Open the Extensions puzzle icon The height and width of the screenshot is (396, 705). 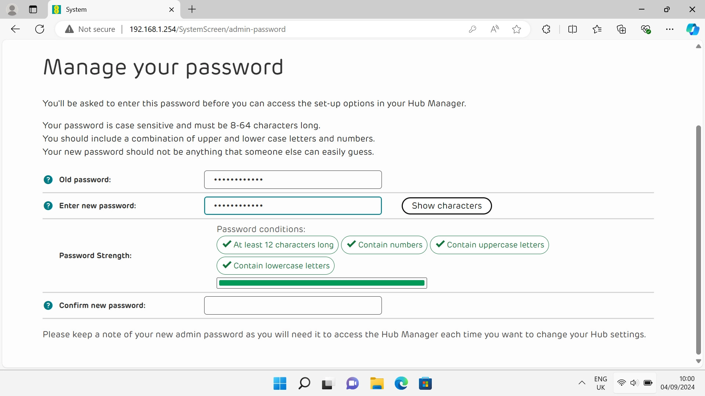coord(546,29)
